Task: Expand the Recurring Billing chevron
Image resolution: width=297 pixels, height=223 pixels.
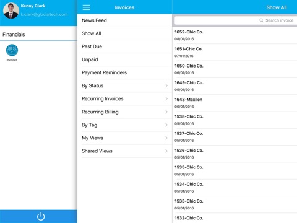Action: pyautogui.click(x=166, y=111)
